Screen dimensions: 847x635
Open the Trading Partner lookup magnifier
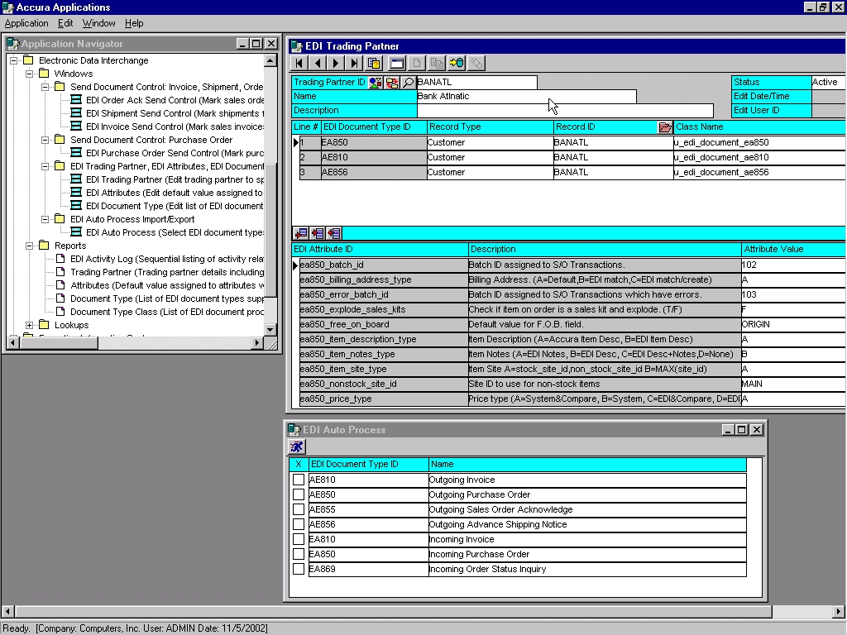click(406, 82)
